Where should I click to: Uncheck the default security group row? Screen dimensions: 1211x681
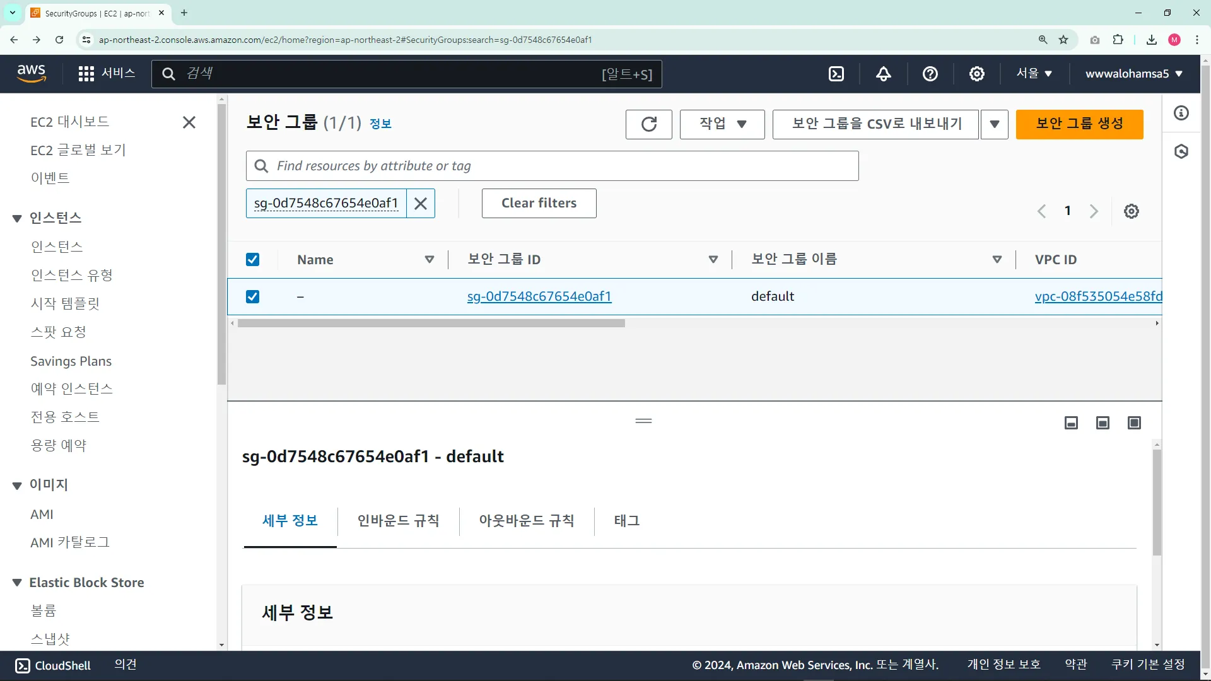(x=252, y=296)
